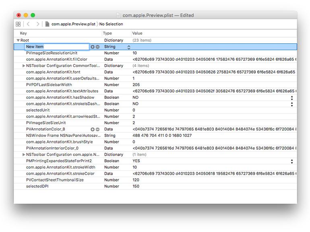Click No Selection in the path bar
Viewport: 310px width, 232px height.
[x=111, y=24]
